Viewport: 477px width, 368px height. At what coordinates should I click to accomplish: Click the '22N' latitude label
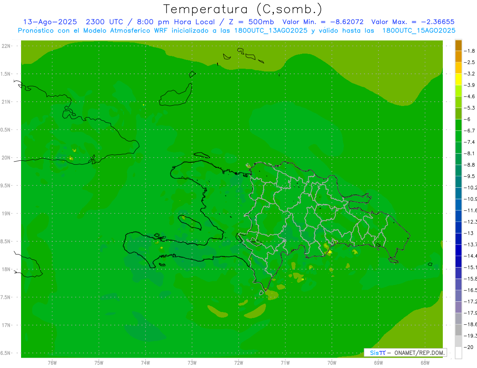[x=6, y=46]
